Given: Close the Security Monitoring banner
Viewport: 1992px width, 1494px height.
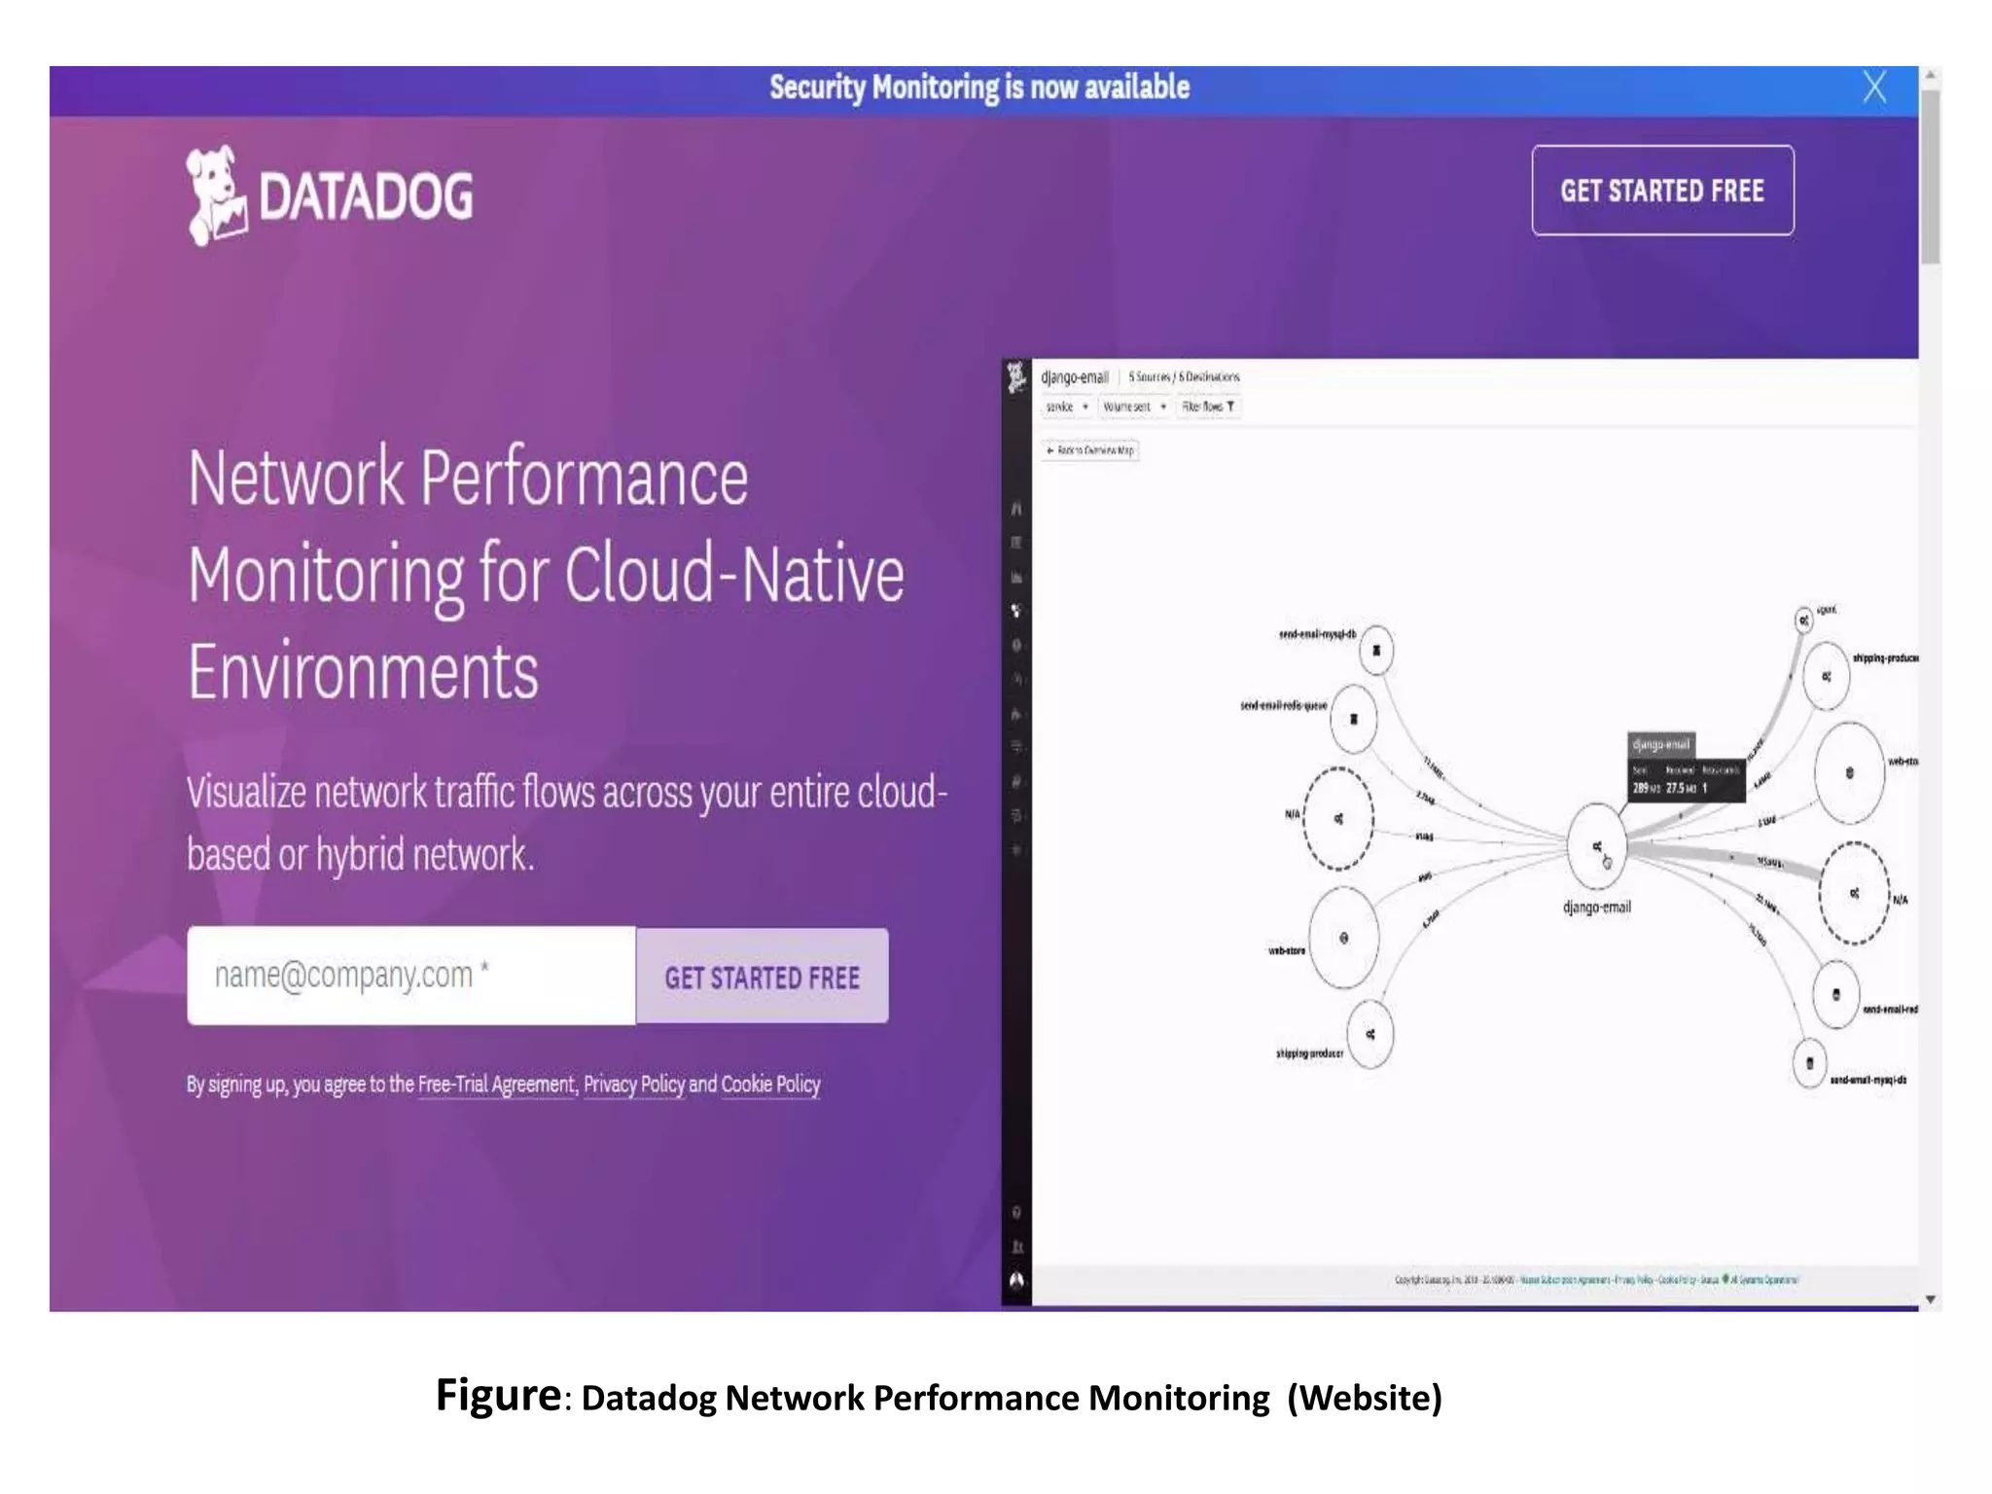Looking at the screenshot, I should coord(1874,88).
